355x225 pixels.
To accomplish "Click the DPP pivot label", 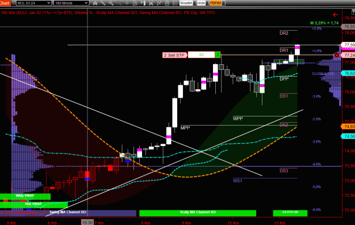I will 284,79.
